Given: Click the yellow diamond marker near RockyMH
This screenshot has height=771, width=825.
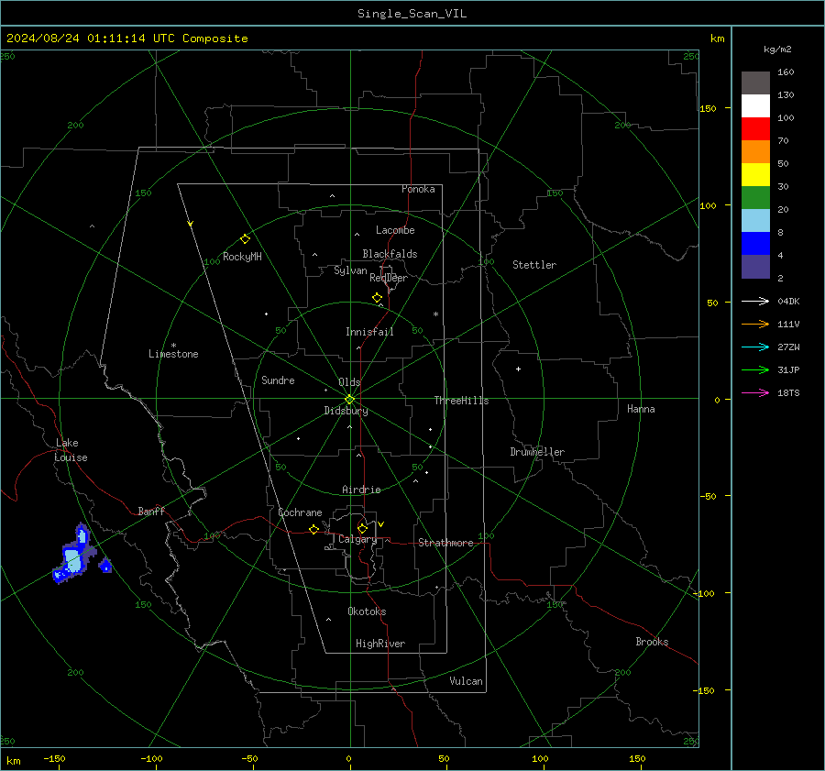Looking at the screenshot, I should tap(245, 239).
